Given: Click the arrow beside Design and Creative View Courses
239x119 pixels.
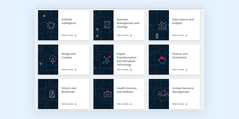Looking at the screenshot, I should pyautogui.click(x=76, y=70).
